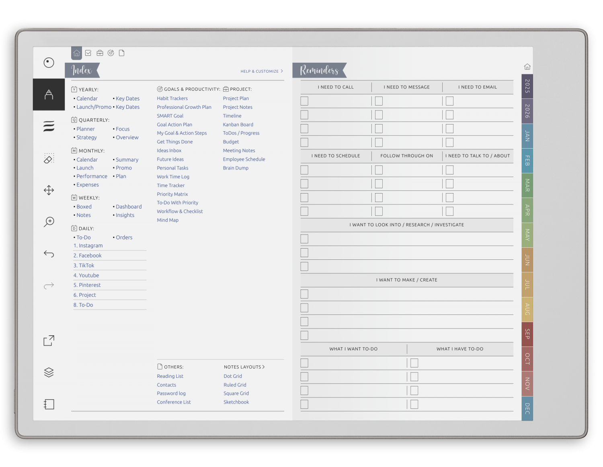The height and width of the screenshot is (467, 603).
Task: Check first box under I Need To Call
Action: click(304, 101)
